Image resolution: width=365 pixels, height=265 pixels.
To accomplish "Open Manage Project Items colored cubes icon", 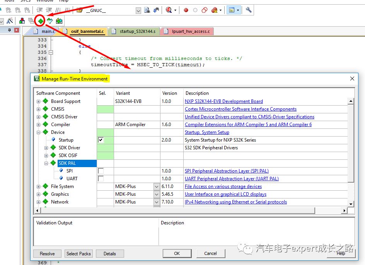I will point(22,21).
